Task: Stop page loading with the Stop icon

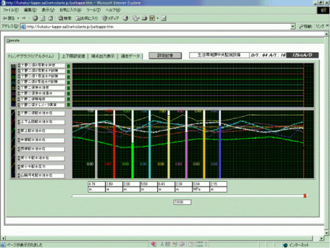Action: coord(35,19)
